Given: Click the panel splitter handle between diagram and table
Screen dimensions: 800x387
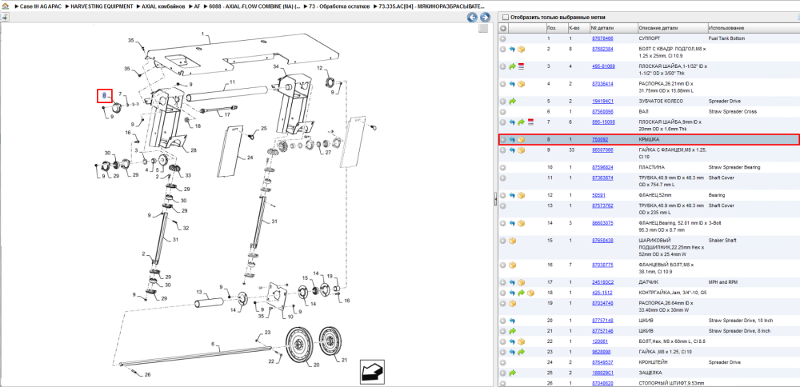Looking at the screenshot, I should click(495, 199).
